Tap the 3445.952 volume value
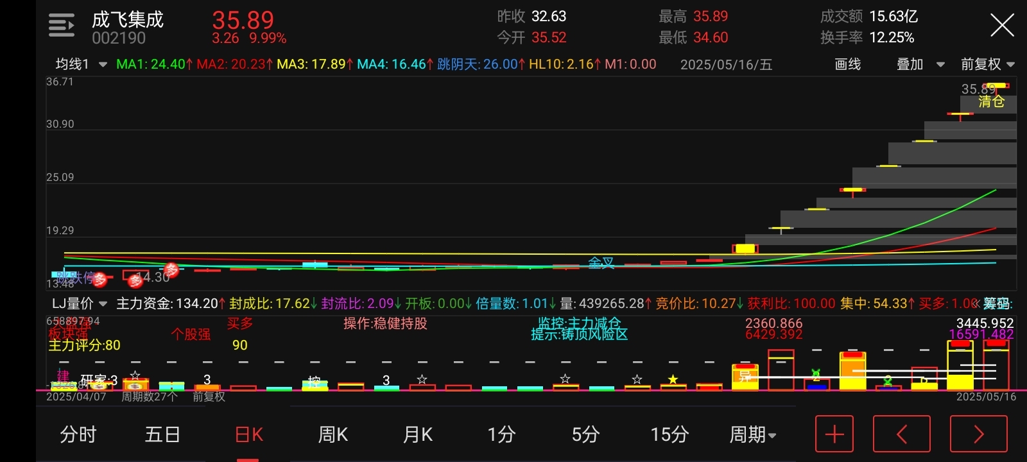 pos(985,323)
